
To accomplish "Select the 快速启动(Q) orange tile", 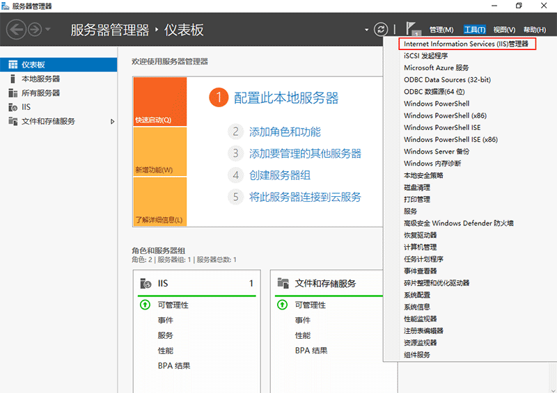I will [x=159, y=102].
